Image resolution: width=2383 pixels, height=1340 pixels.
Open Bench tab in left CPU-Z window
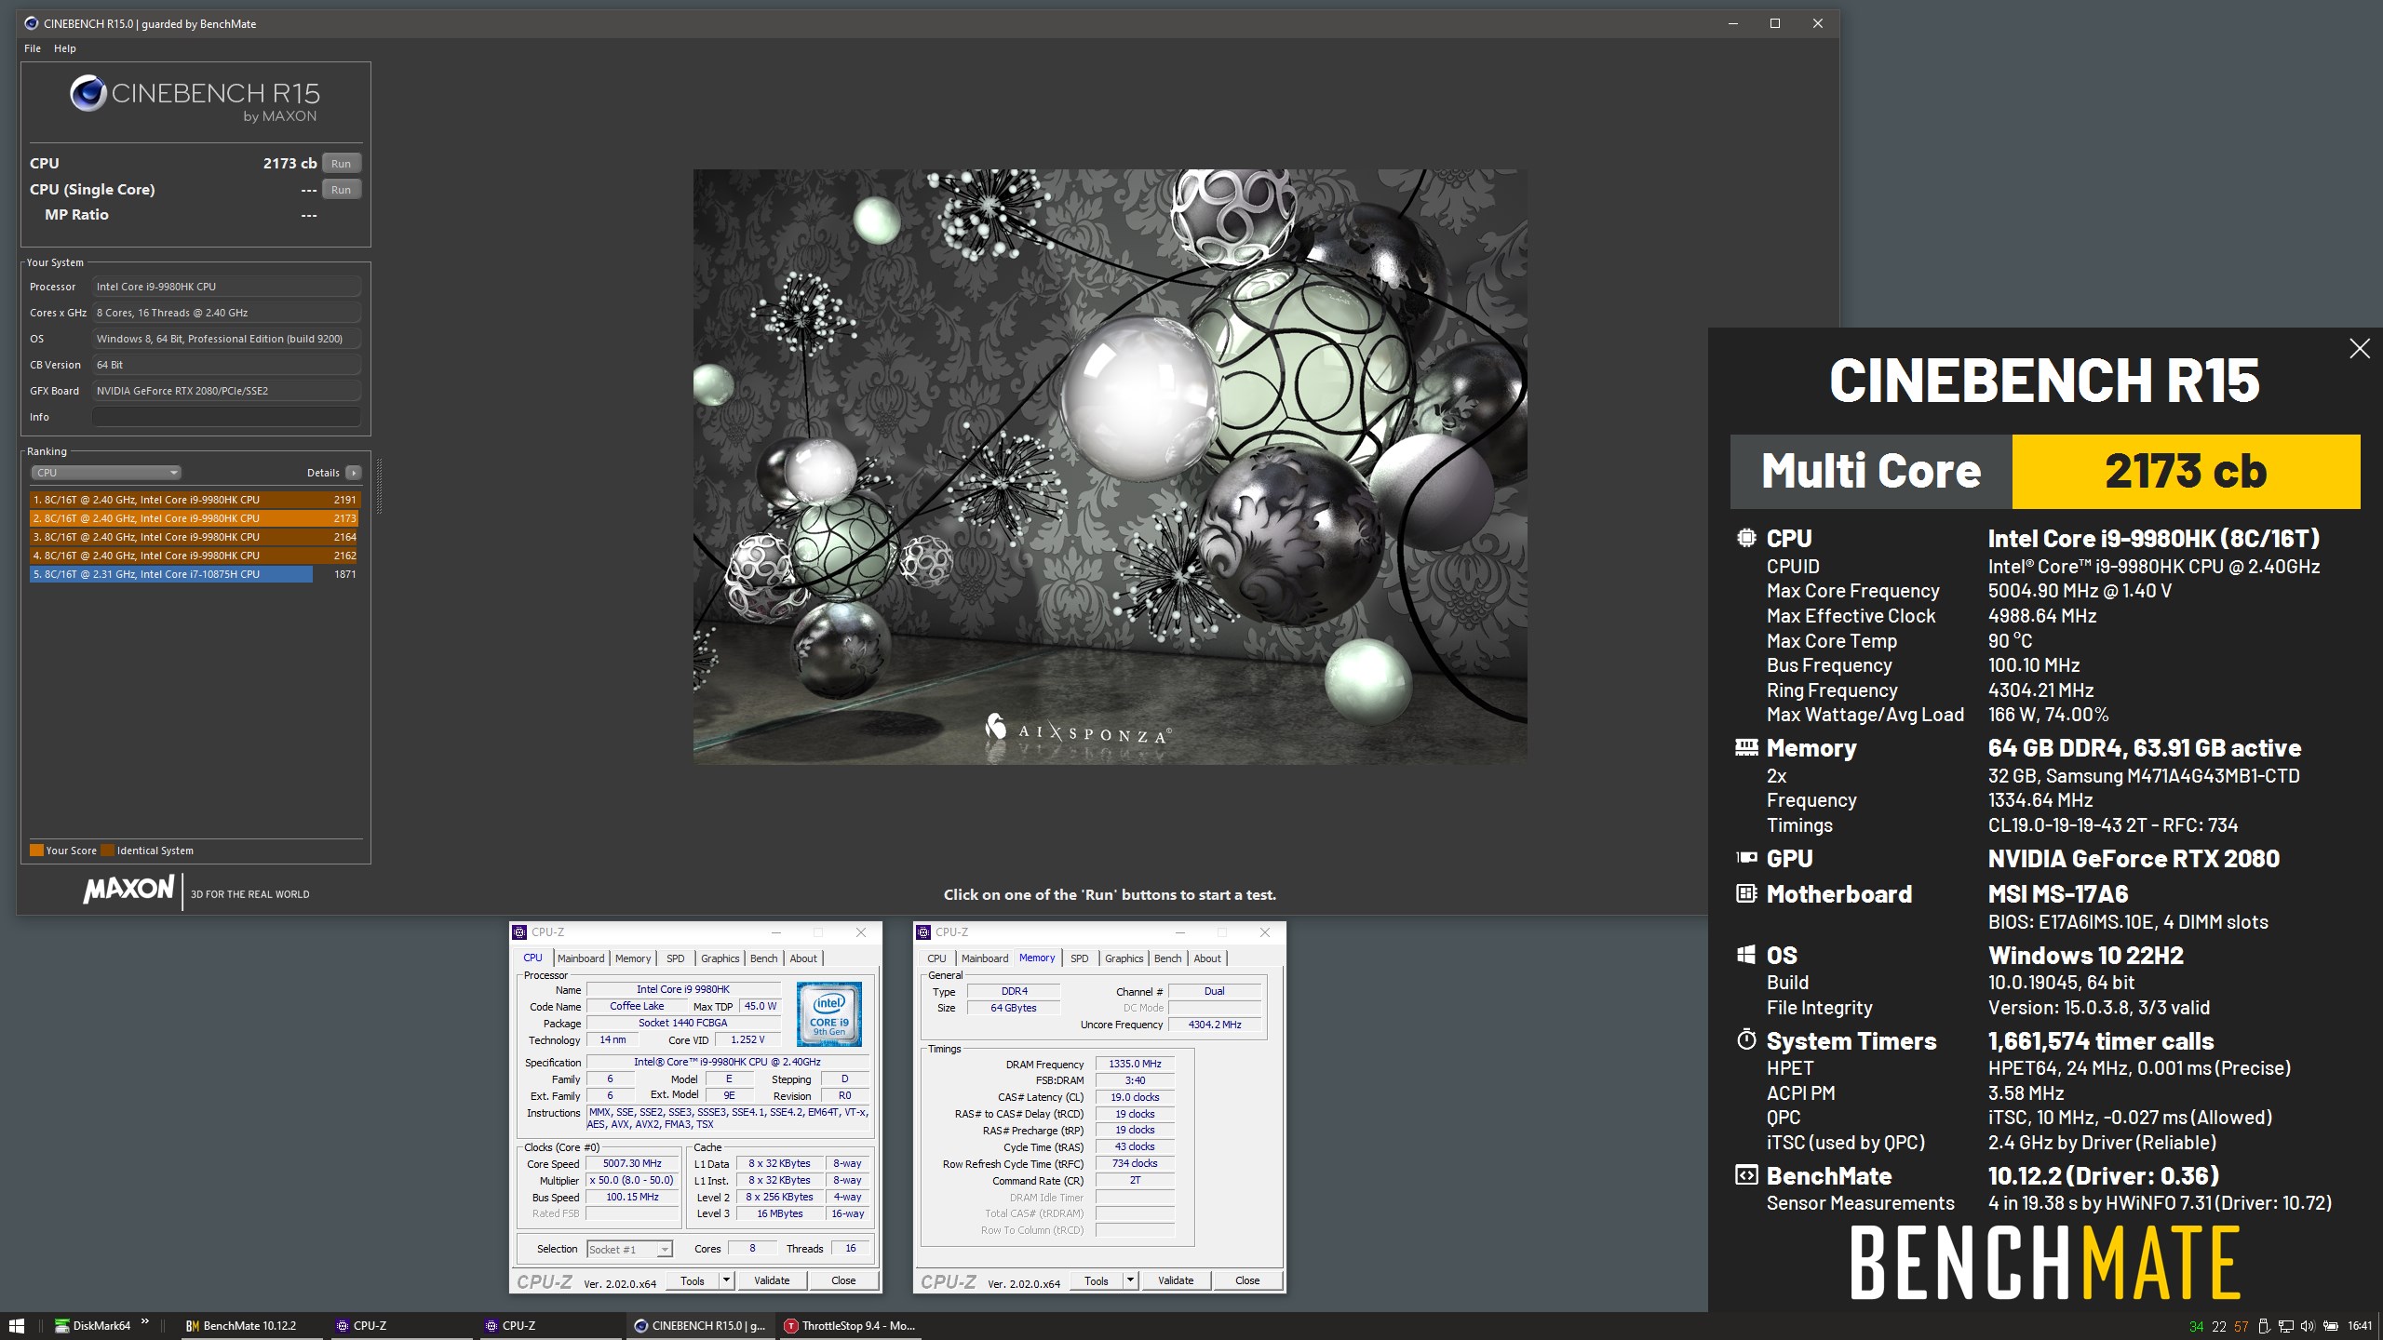coord(763,958)
